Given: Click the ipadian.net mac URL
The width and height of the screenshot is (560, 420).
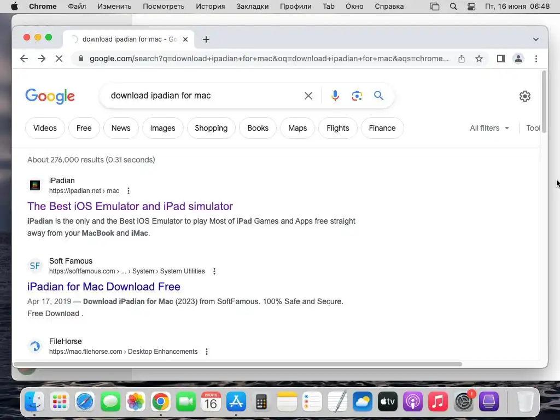Looking at the screenshot, I should (x=84, y=191).
